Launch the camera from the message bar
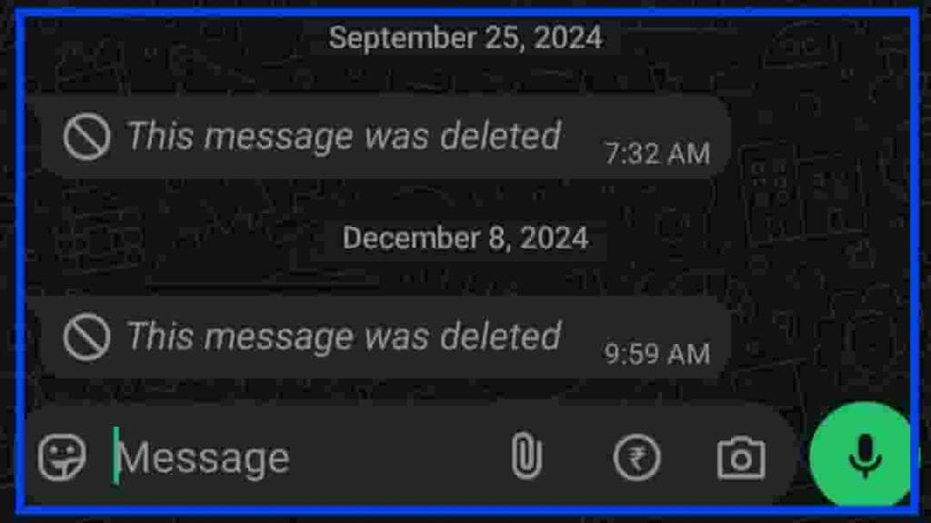 741,458
